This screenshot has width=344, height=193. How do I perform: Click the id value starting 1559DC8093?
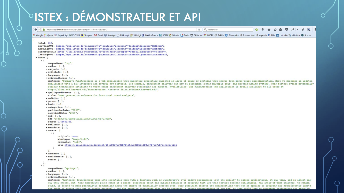point(83,119)
